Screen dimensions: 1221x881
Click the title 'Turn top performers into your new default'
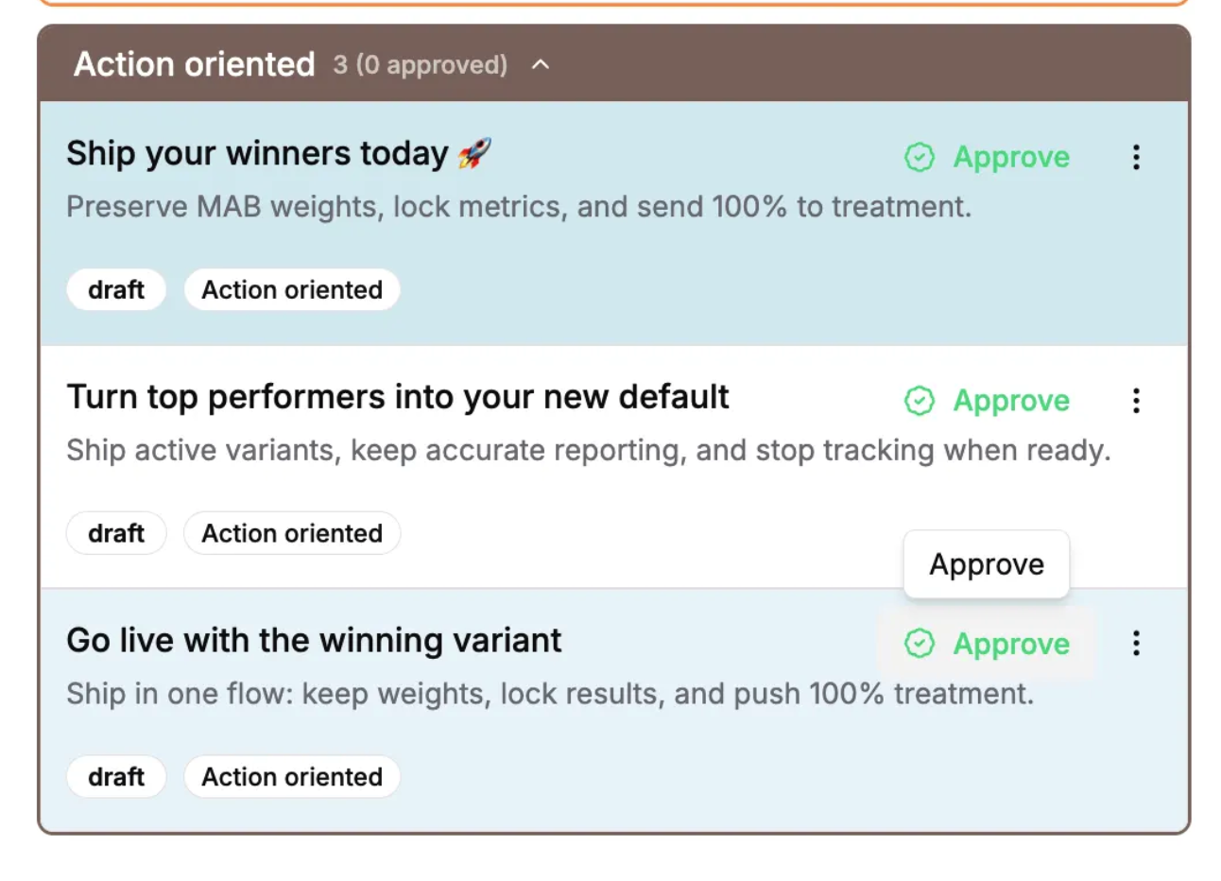(x=398, y=397)
